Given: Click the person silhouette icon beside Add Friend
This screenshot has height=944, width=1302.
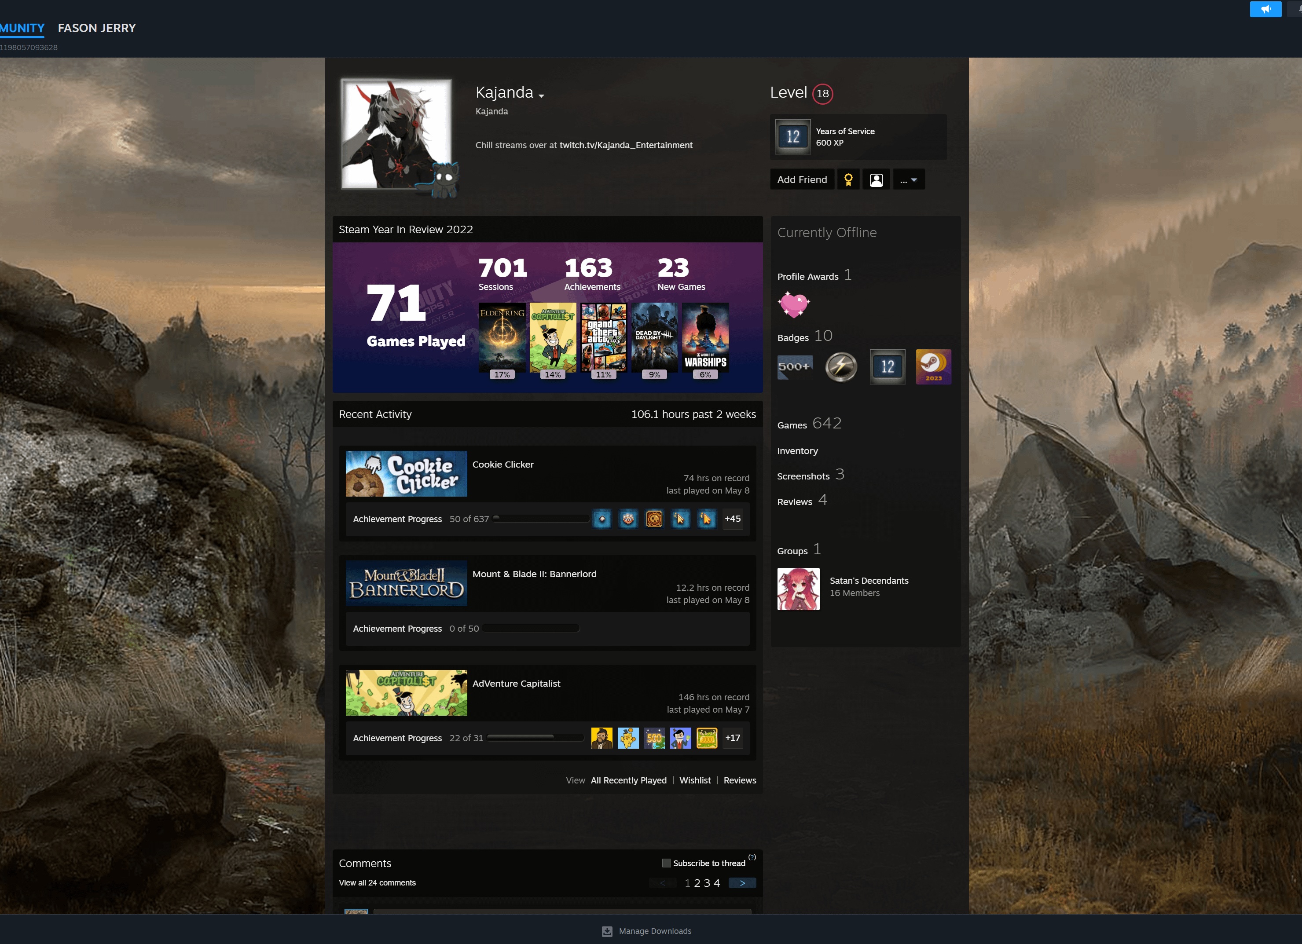Looking at the screenshot, I should [x=876, y=179].
